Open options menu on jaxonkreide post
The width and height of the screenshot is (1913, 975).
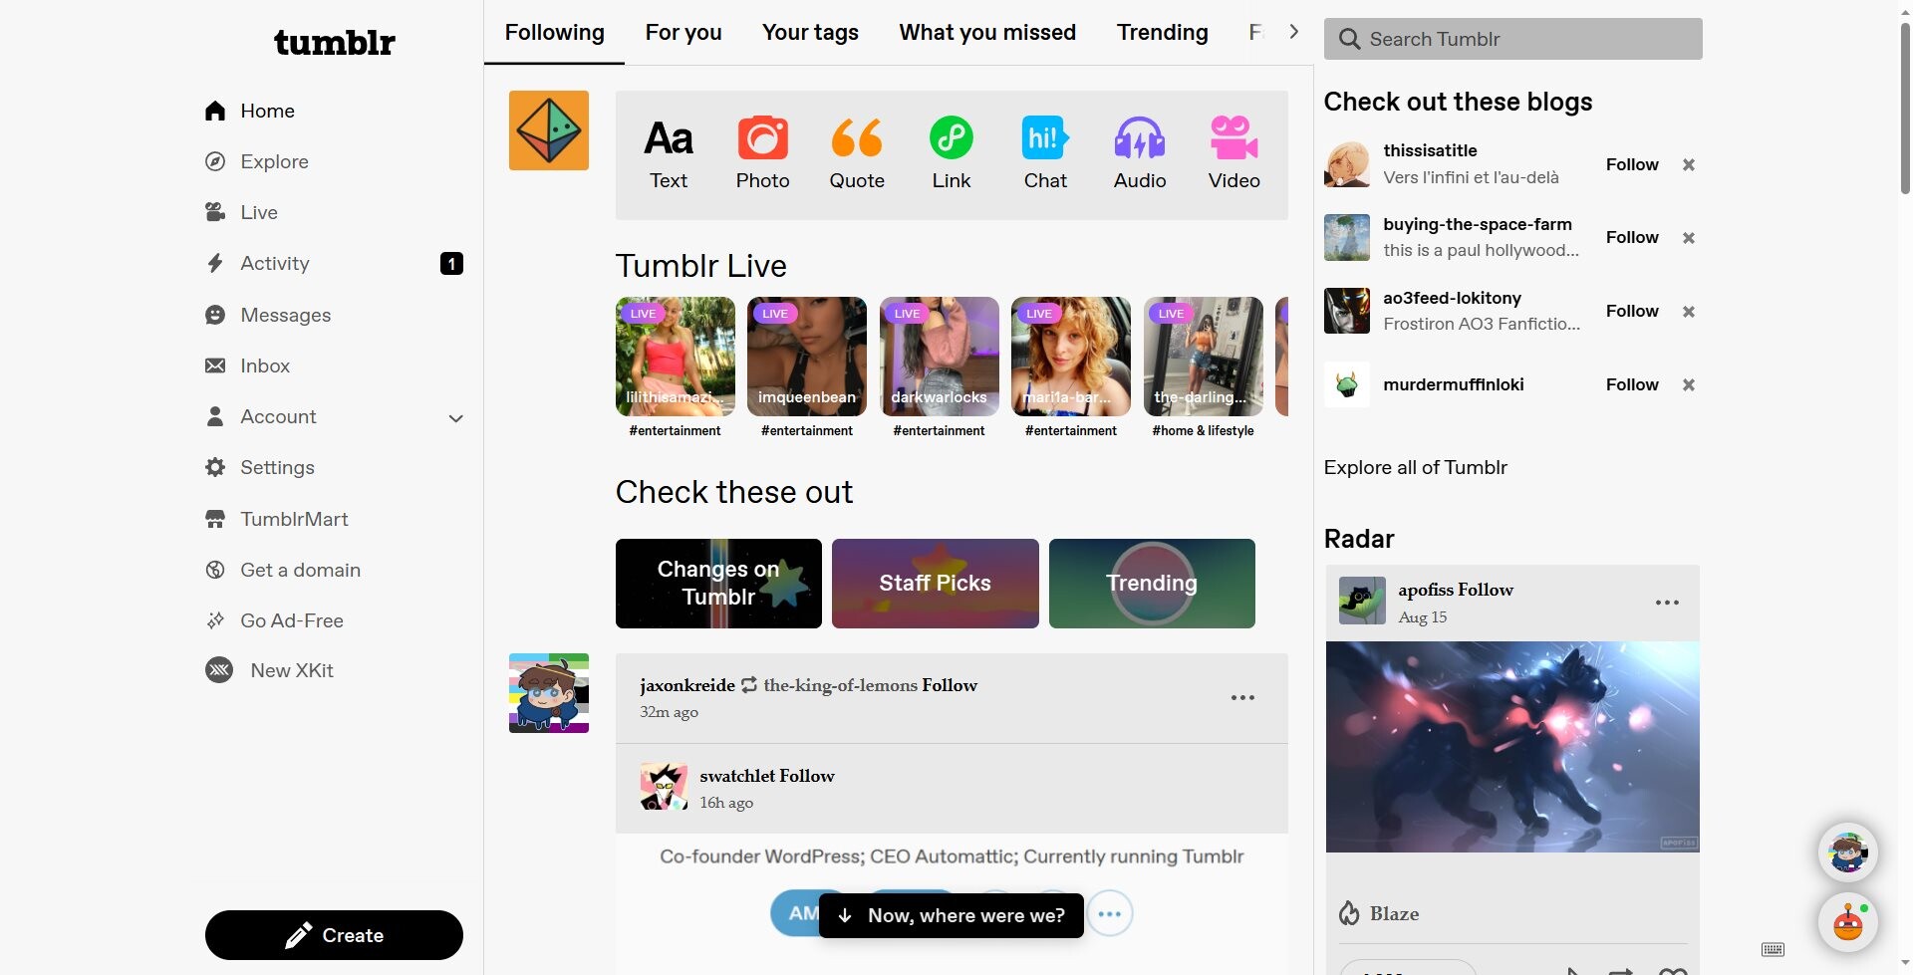pos(1242,698)
